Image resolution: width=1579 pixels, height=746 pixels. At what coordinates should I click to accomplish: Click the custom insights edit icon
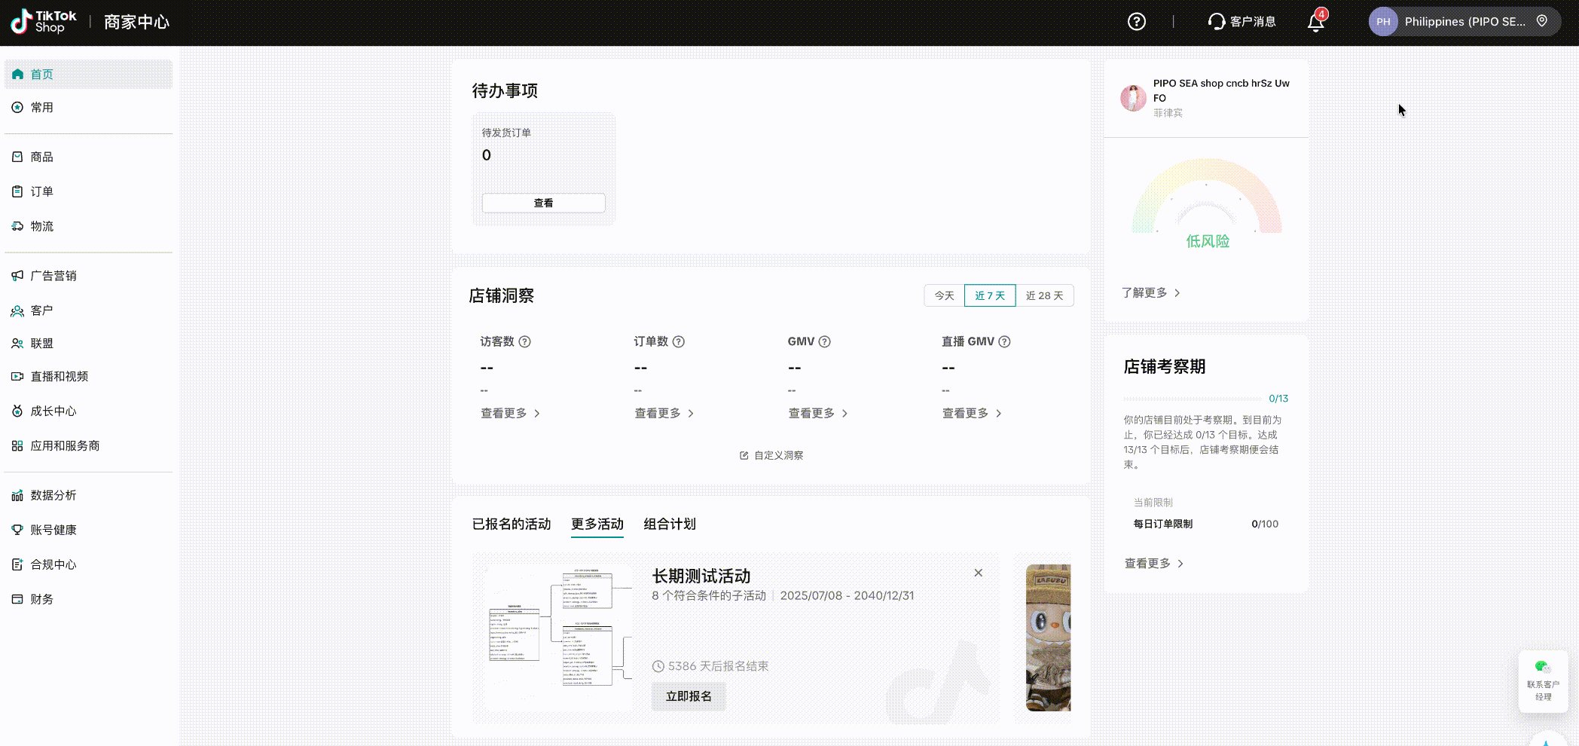coord(744,456)
